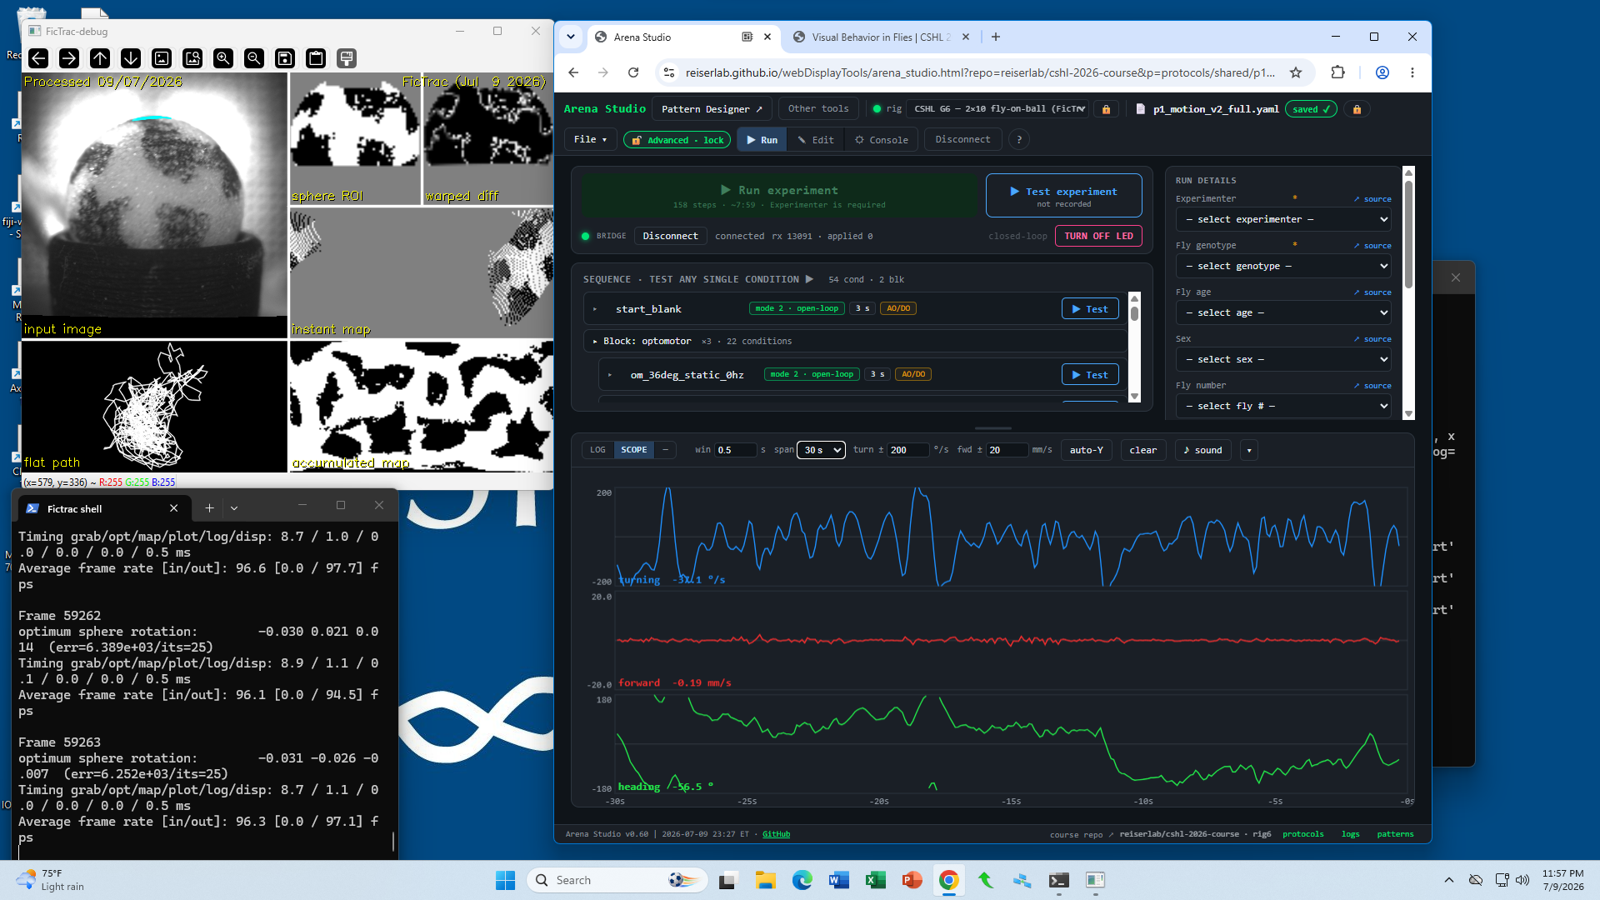1600x900 pixels.
Task: Click the paintbrush icon in FicTrac-debug toolbar
Action: [x=347, y=57]
